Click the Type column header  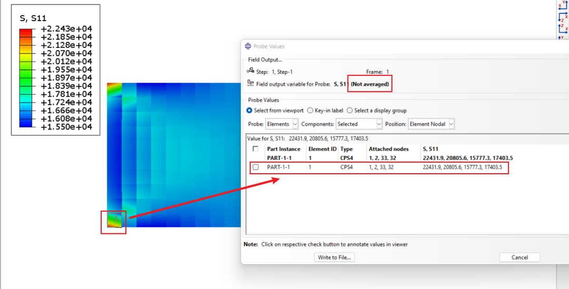click(347, 149)
